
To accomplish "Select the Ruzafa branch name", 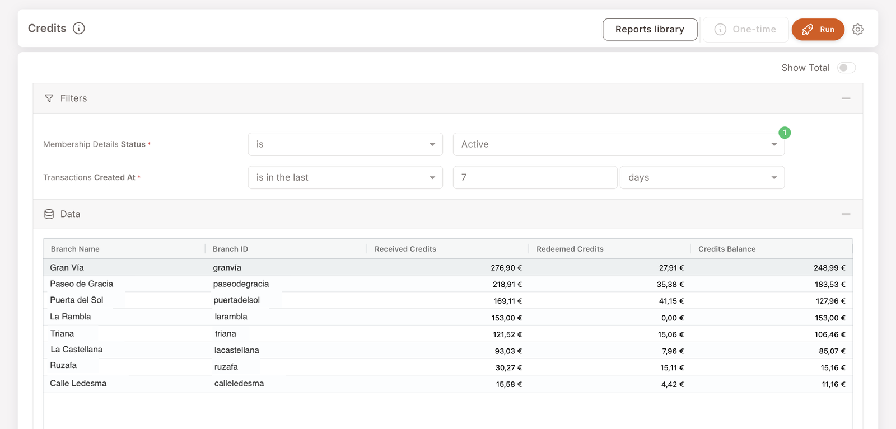I will pos(63,365).
